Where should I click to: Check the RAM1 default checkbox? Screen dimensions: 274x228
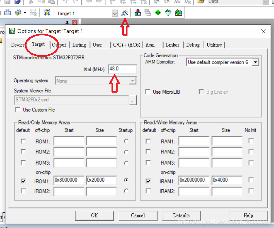pos(148,141)
